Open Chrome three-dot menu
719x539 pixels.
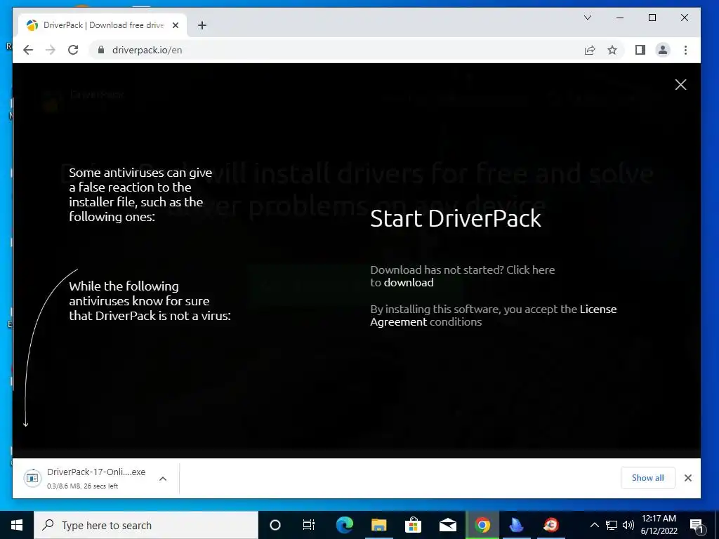tap(685, 50)
